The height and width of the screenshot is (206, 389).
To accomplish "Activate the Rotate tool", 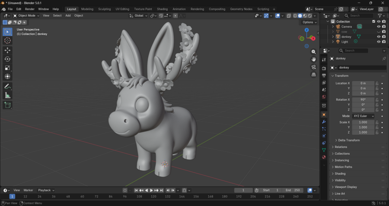I will (x=7, y=59).
